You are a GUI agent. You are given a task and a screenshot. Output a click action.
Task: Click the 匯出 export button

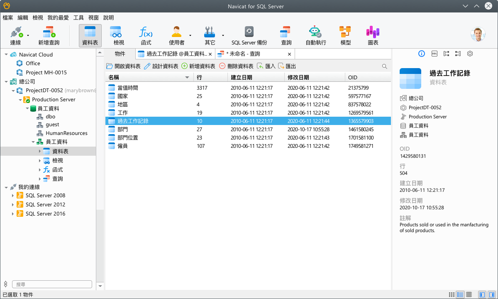tap(287, 66)
